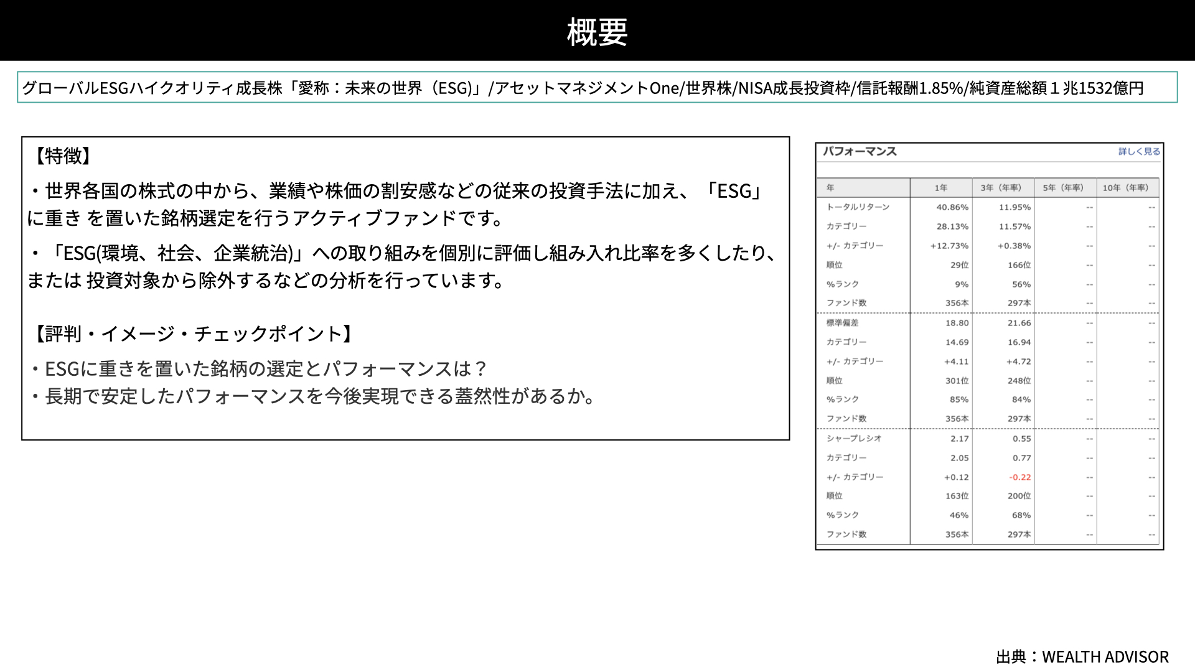Click the paragraph starting 「ESG(環境、社会、企業統治)」
This screenshot has width=1195, height=672.
pos(403,266)
